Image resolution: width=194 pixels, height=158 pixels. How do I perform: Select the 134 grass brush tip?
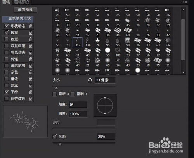[88, 42]
